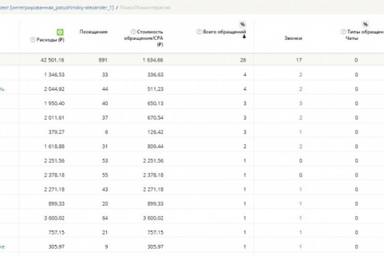The image size is (384, 256).
Task: Open calls link in the 2 044,92 row
Action: click(300, 89)
